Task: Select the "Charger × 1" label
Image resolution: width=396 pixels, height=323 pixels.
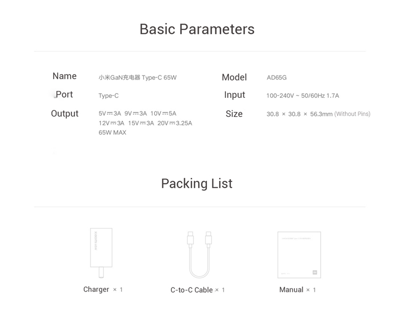Action: (x=103, y=290)
